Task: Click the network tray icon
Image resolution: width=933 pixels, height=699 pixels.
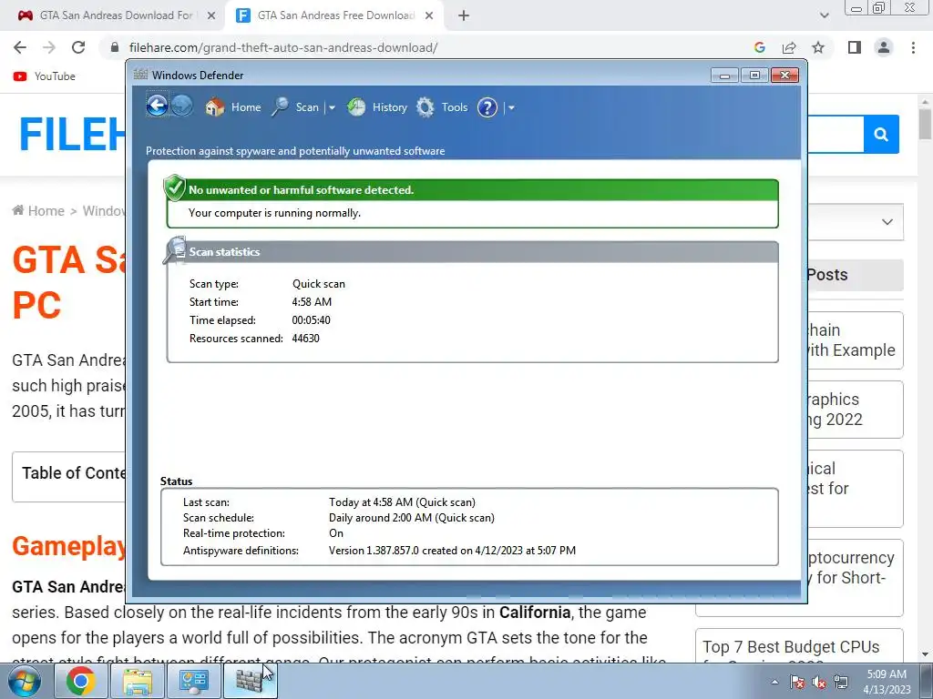Action: 841,683
